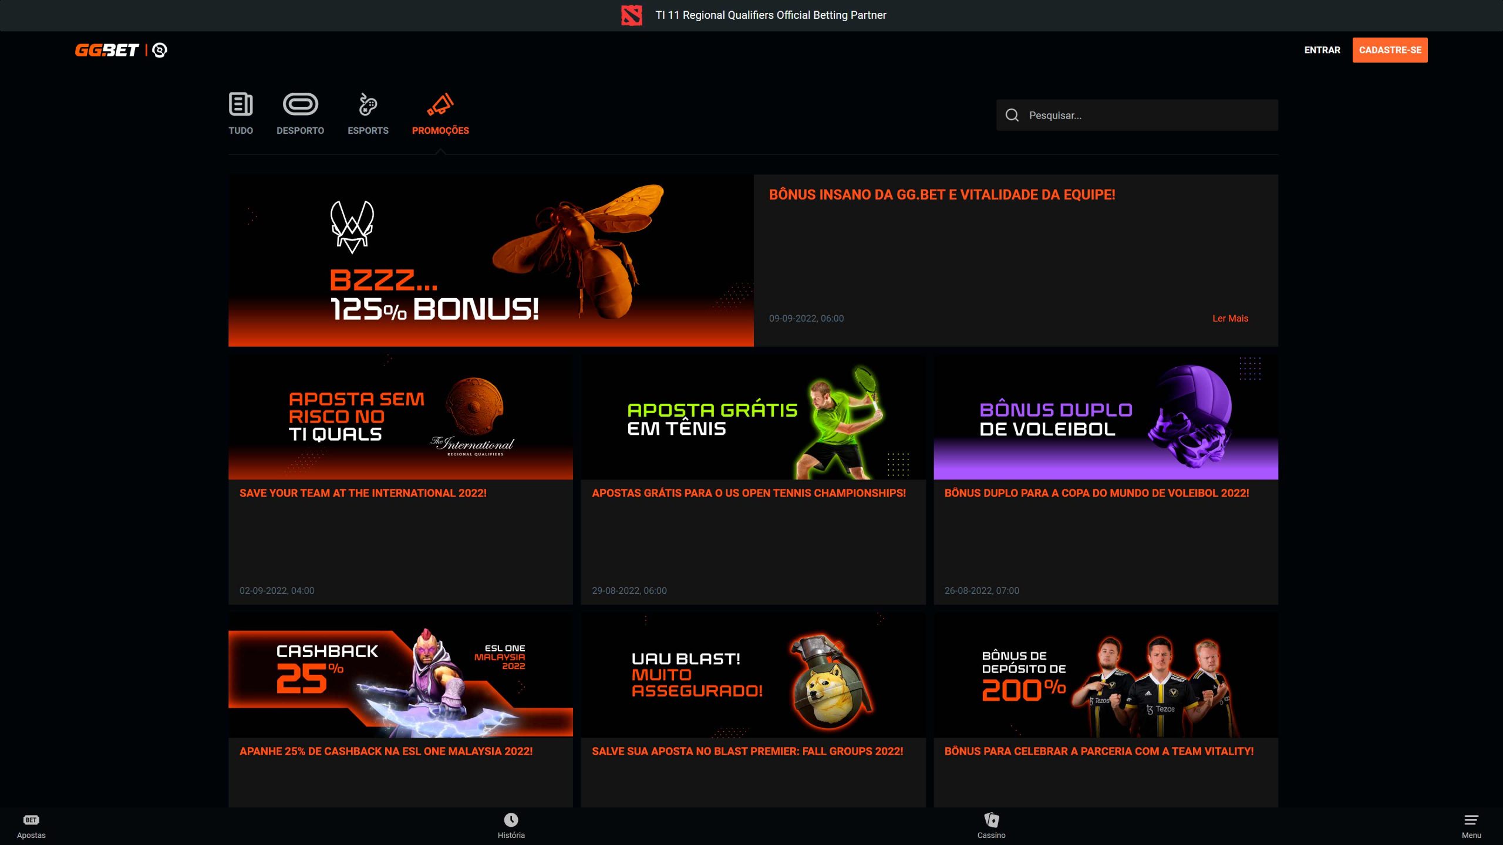Switch to the TUDO tab label
1503x845 pixels.
coord(241,131)
